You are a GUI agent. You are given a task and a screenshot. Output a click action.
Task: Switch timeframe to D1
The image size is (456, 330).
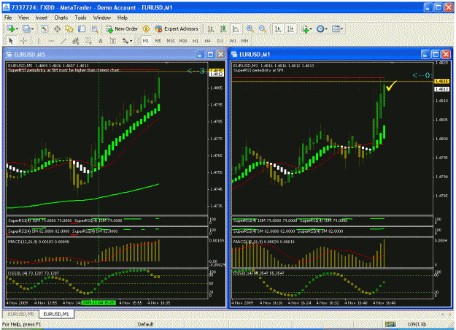click(220, 41)
